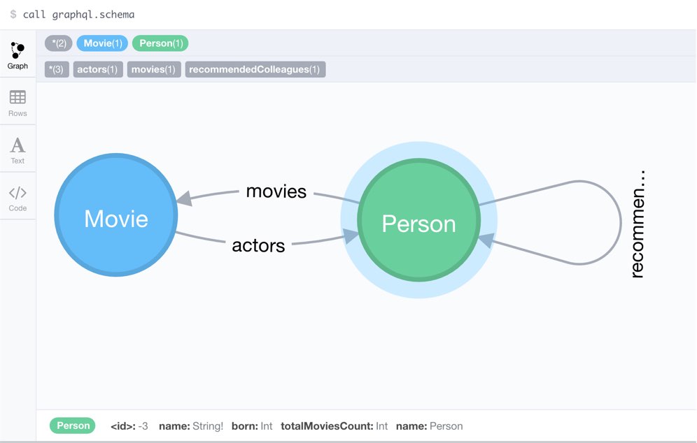Click the movies relationship arrow
The width and height of the screenshot is (697, 443).
pos(276,191)
